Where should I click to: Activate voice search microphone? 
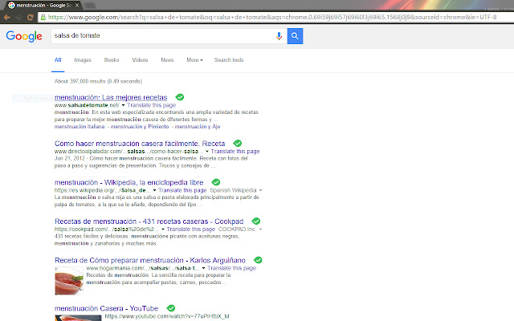(279, 36)
